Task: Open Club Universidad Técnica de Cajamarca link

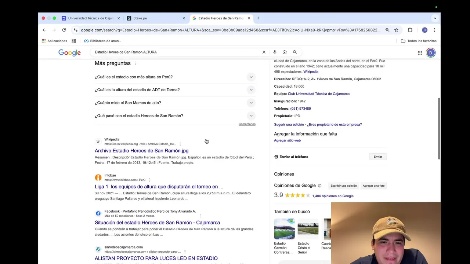Action: [x=319, y=94]
